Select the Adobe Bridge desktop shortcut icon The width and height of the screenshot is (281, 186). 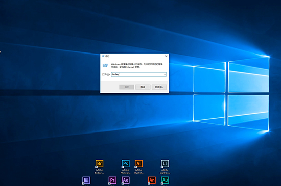(99, 164)
